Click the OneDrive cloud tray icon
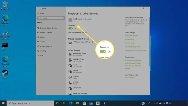 click(x=160, y=103)
